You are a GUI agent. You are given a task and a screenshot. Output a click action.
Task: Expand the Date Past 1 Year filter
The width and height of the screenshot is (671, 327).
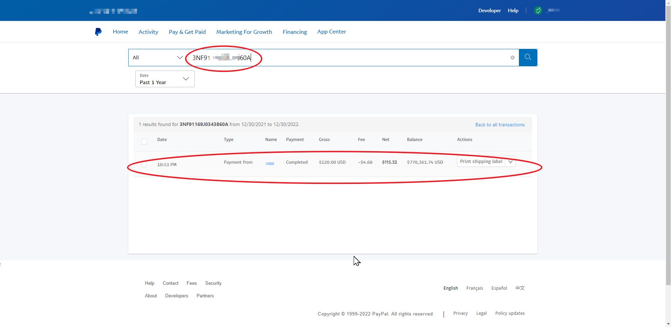tap(165, 79)
